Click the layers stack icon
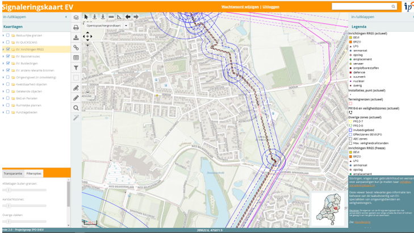The width and height of the screenshot is (414, 233). pyautogui.click(x=76, y=18)
